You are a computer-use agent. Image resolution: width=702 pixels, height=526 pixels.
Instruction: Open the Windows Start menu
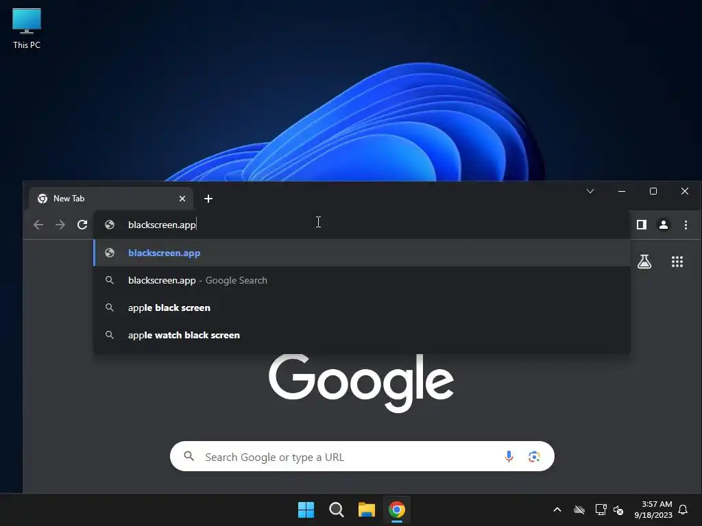point(306,510)
